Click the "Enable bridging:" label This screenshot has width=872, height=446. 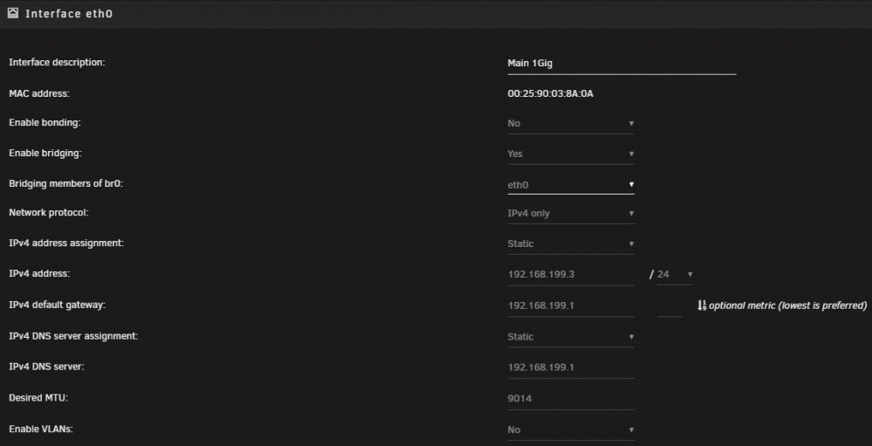pyautogui.click(x=45, y=153)
